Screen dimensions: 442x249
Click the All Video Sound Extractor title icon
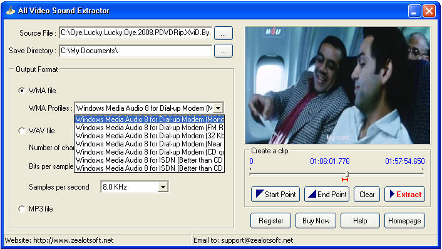coord(11,11)
